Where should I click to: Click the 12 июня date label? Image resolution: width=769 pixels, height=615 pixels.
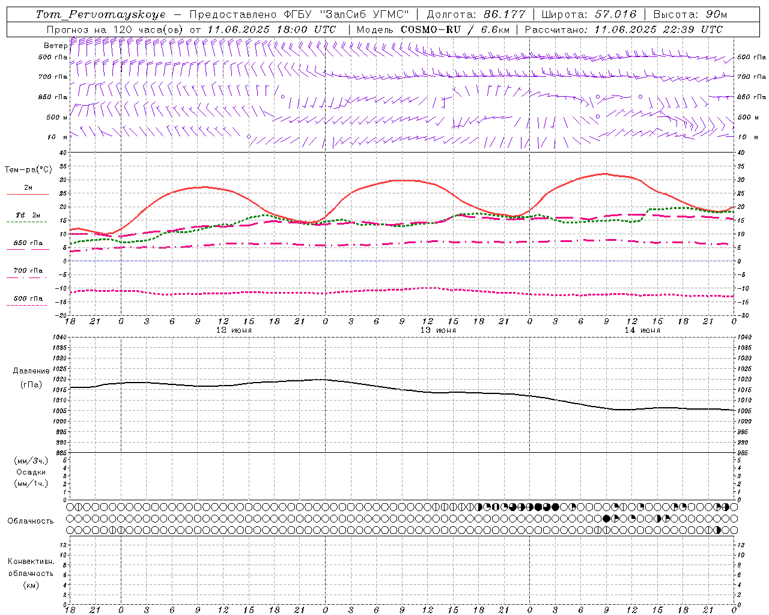pyautogui.click(x=234, y=330)
